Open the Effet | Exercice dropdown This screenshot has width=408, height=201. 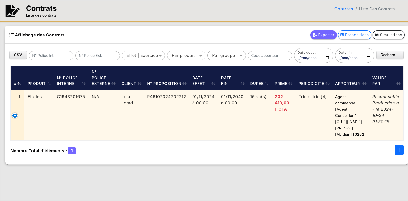(143, 55)
